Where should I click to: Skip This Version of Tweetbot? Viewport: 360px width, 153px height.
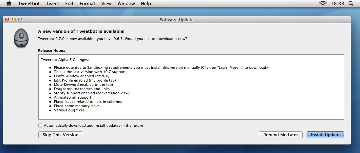coord(61,135)
